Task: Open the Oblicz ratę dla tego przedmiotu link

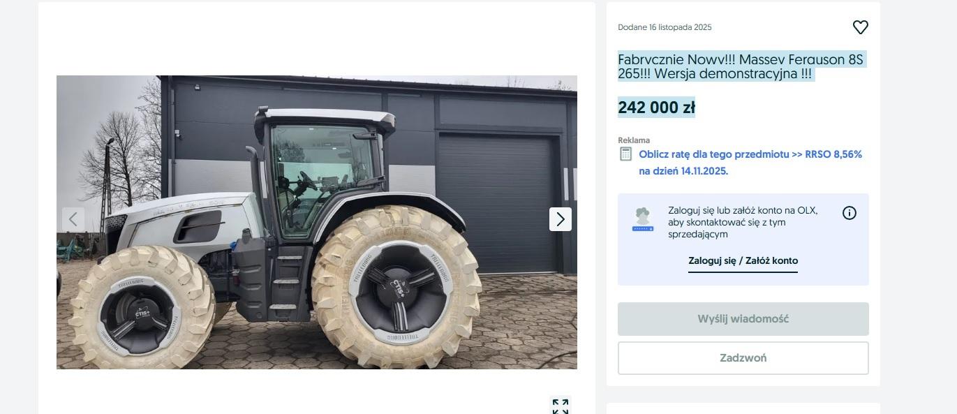Action: point(750,163)
